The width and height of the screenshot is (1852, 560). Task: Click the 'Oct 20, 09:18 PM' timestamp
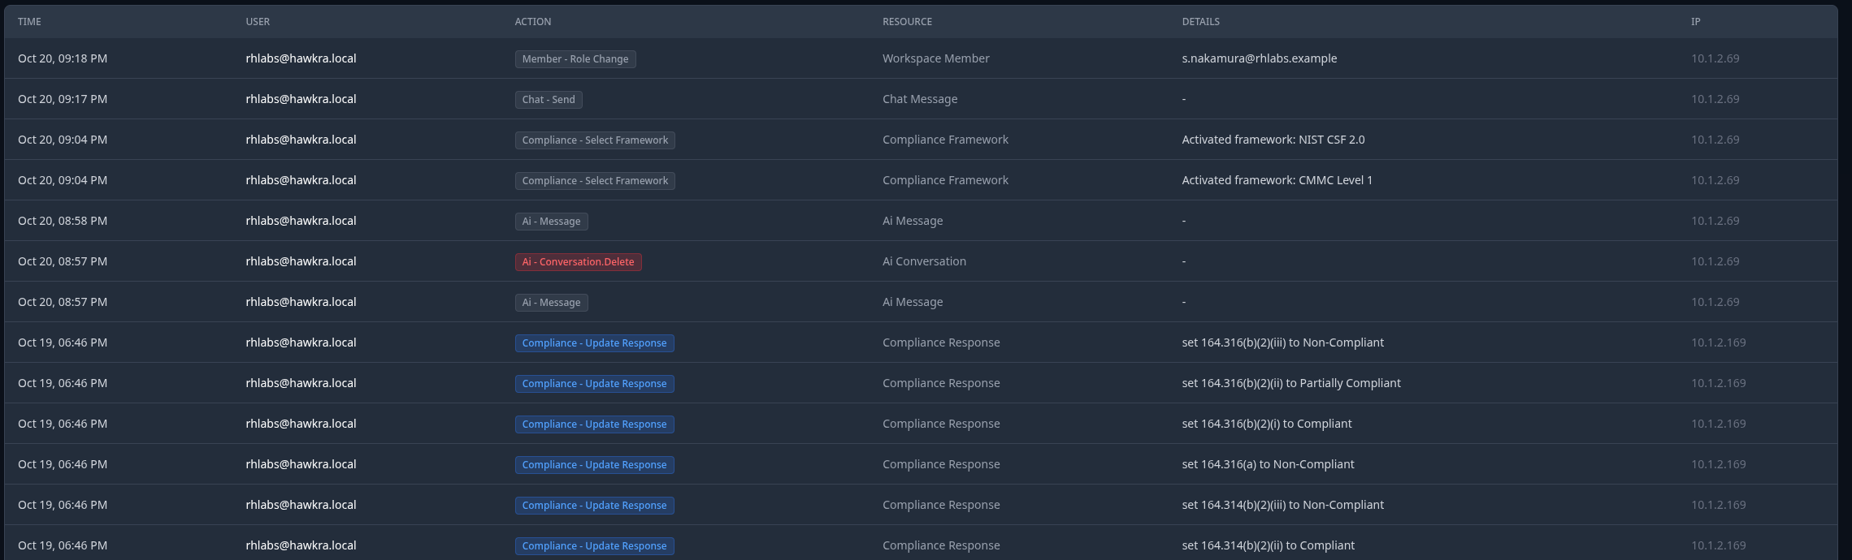click(63, 58)
